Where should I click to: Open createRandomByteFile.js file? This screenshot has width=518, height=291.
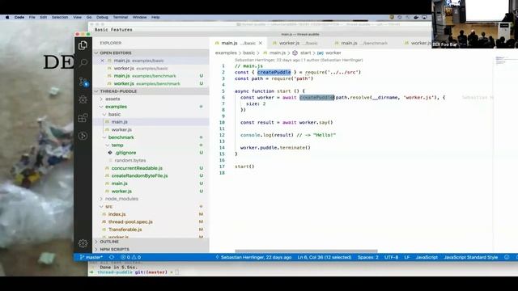click(139, 176)
